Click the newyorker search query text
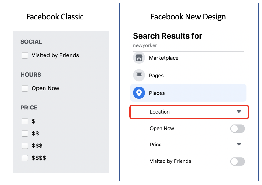 (145, 45)
